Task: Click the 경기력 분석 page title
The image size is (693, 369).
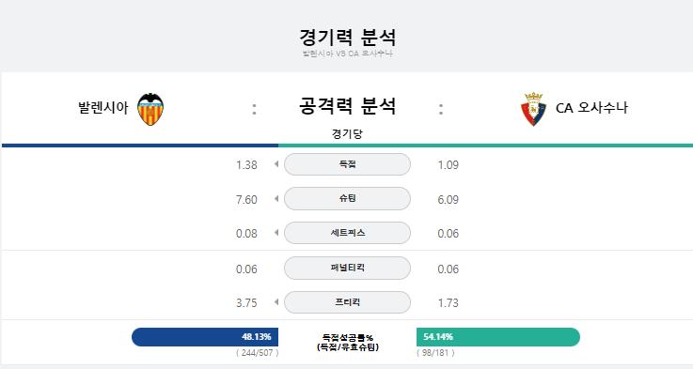Action: [x=347, y=38]
